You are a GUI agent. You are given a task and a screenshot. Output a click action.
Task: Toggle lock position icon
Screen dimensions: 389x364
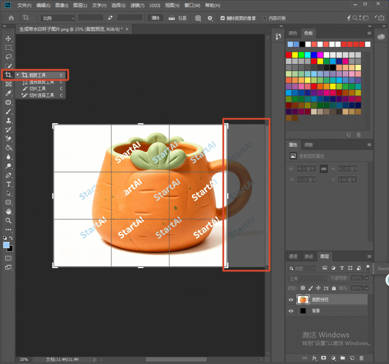point(318,288)
